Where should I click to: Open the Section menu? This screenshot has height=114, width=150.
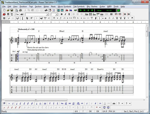click(38, 7)
